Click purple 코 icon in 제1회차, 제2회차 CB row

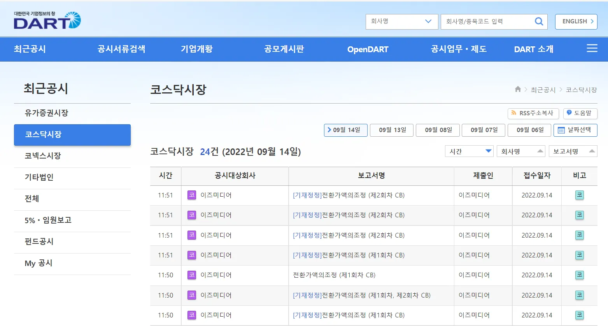(x=192, y=295)
